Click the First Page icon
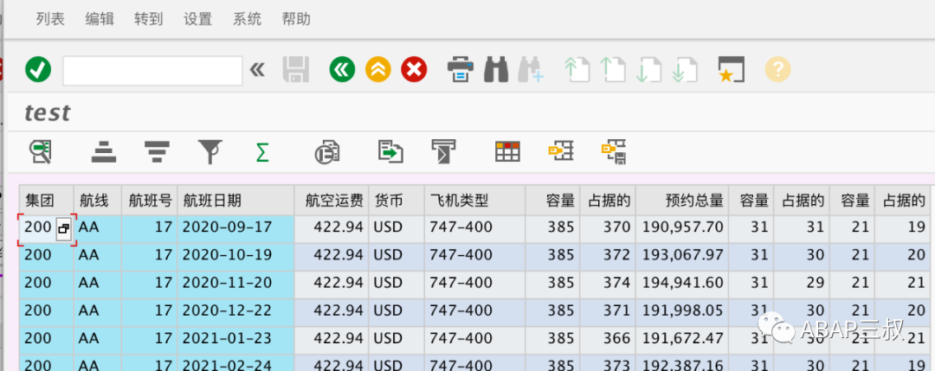This screenshot has height=371, width=935. pyautogui.click(x=577, y=70)
